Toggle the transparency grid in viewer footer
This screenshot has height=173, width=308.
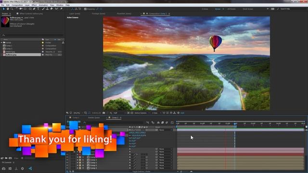coord(132,113)
